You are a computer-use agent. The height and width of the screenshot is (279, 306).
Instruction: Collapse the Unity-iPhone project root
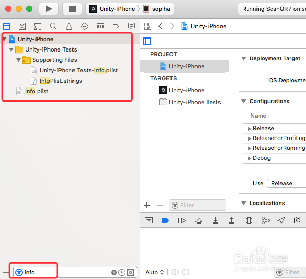point(4,39)
